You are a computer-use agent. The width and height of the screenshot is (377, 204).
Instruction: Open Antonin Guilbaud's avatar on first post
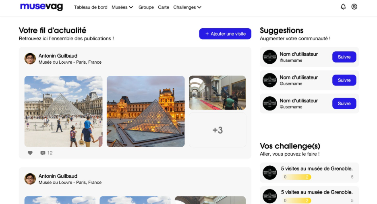[x=30, y=59]
